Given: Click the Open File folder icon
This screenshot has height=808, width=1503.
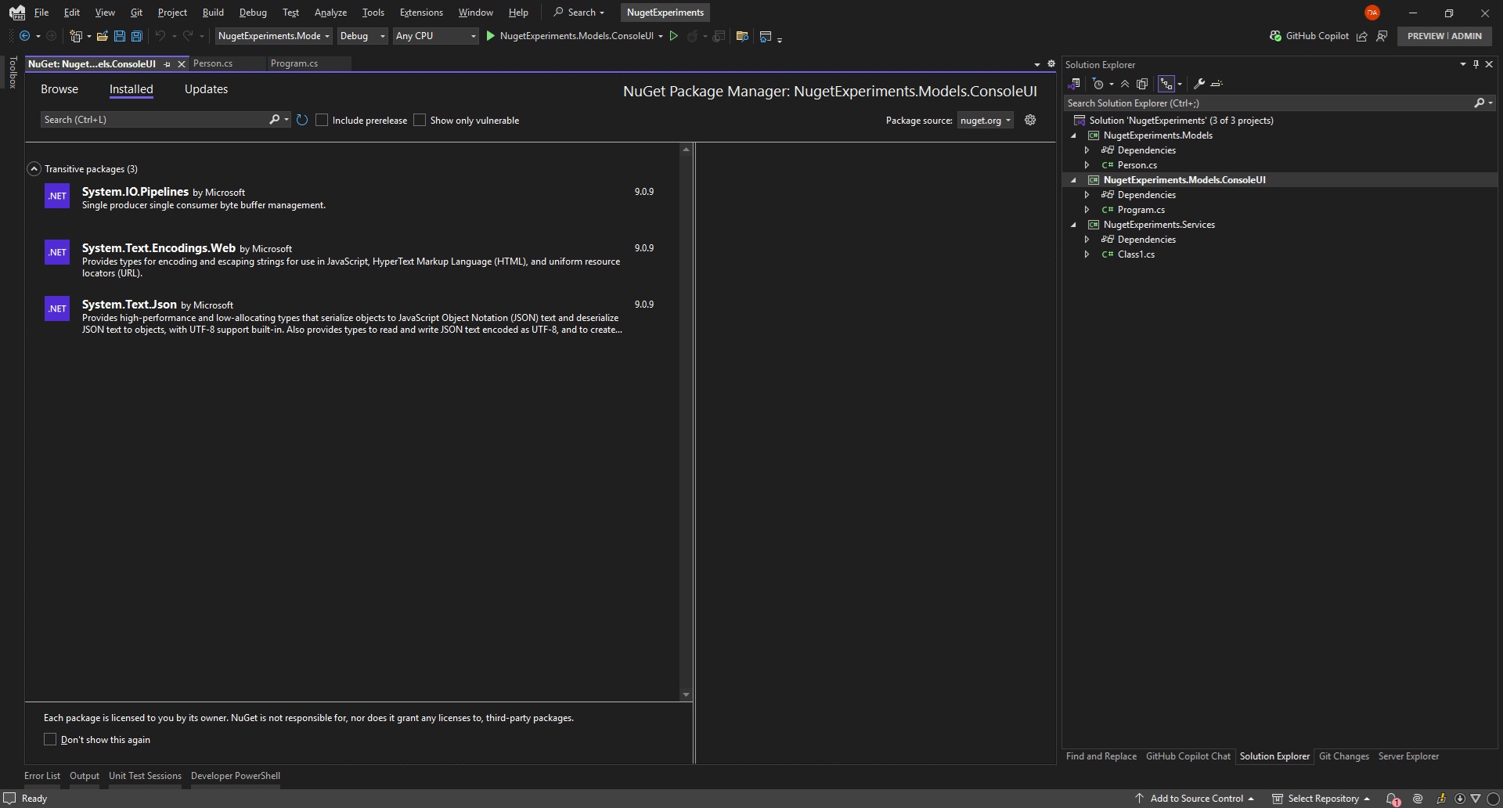Looking at the screenshot, I should coord(102,36).
